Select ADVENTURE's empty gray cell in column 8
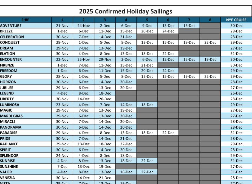Viewport: 252px width, 184px height. [x=210, y=26]
